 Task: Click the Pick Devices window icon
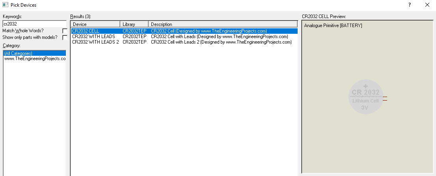click(5, 5)
